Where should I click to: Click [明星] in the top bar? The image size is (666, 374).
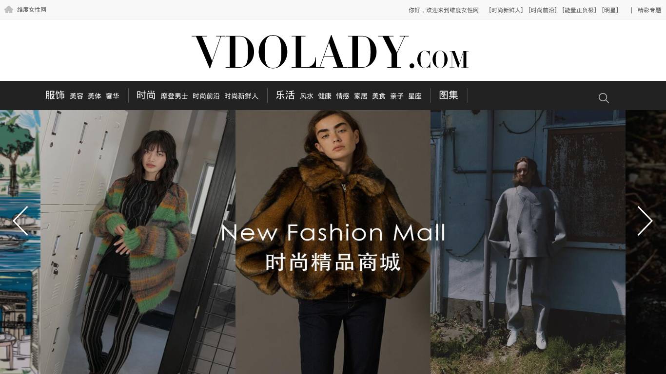pos(610,10)
